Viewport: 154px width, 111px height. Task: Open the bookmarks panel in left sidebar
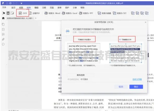(x=3, y=29)
